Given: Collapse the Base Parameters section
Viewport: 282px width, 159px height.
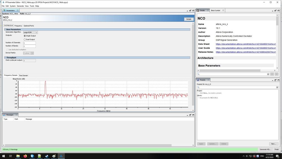Looking at the screenshot, I should point(5,29).
